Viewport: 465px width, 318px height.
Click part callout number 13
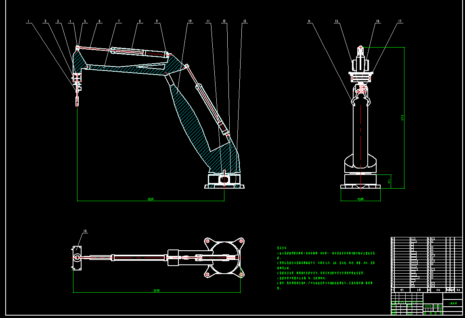(x=245, y=21)
